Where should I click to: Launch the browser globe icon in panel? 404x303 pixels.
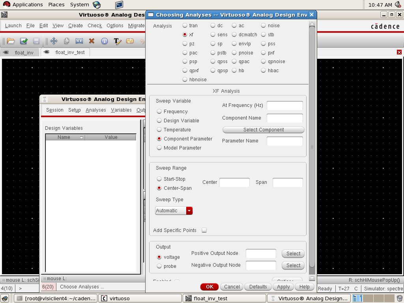(x=97, y=5)
